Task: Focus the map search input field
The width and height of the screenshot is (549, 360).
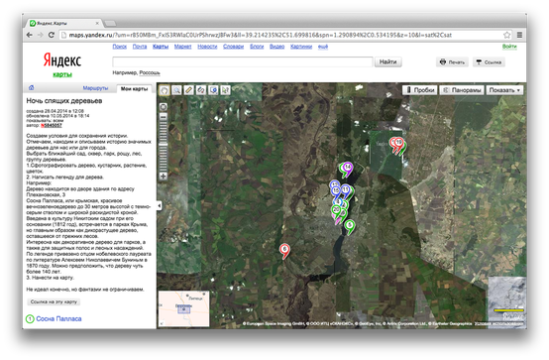Action: tap(242, 61)
